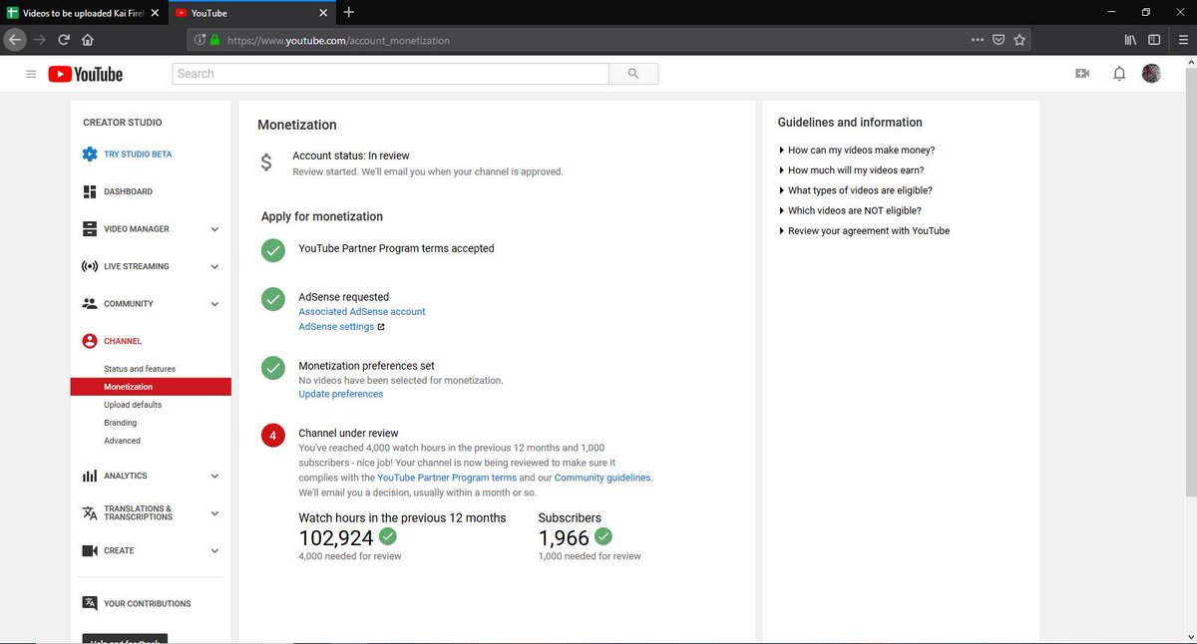Viewport: 1197px width, 644px height.
Task: Click the Channel person icon
Action: click(90, 341)
